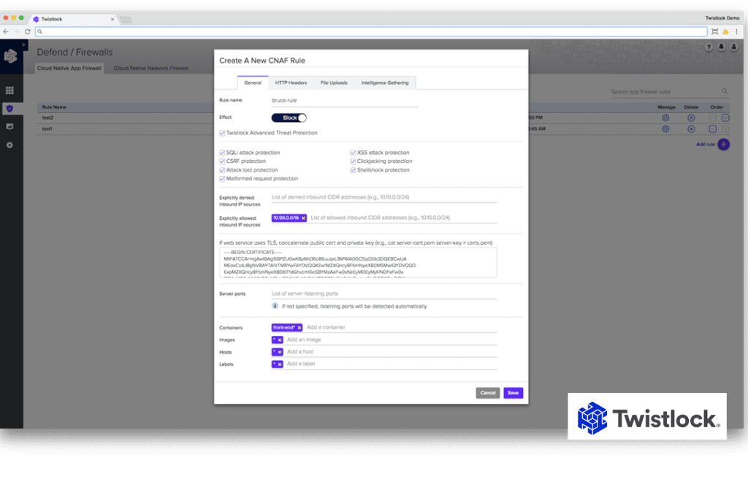Click the Twistlock logo in sidebar
This screenshot has width=748, height=498.
[10, 56]
